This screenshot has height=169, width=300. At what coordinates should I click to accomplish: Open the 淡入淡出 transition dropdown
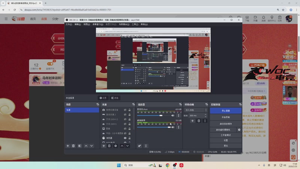195,110
